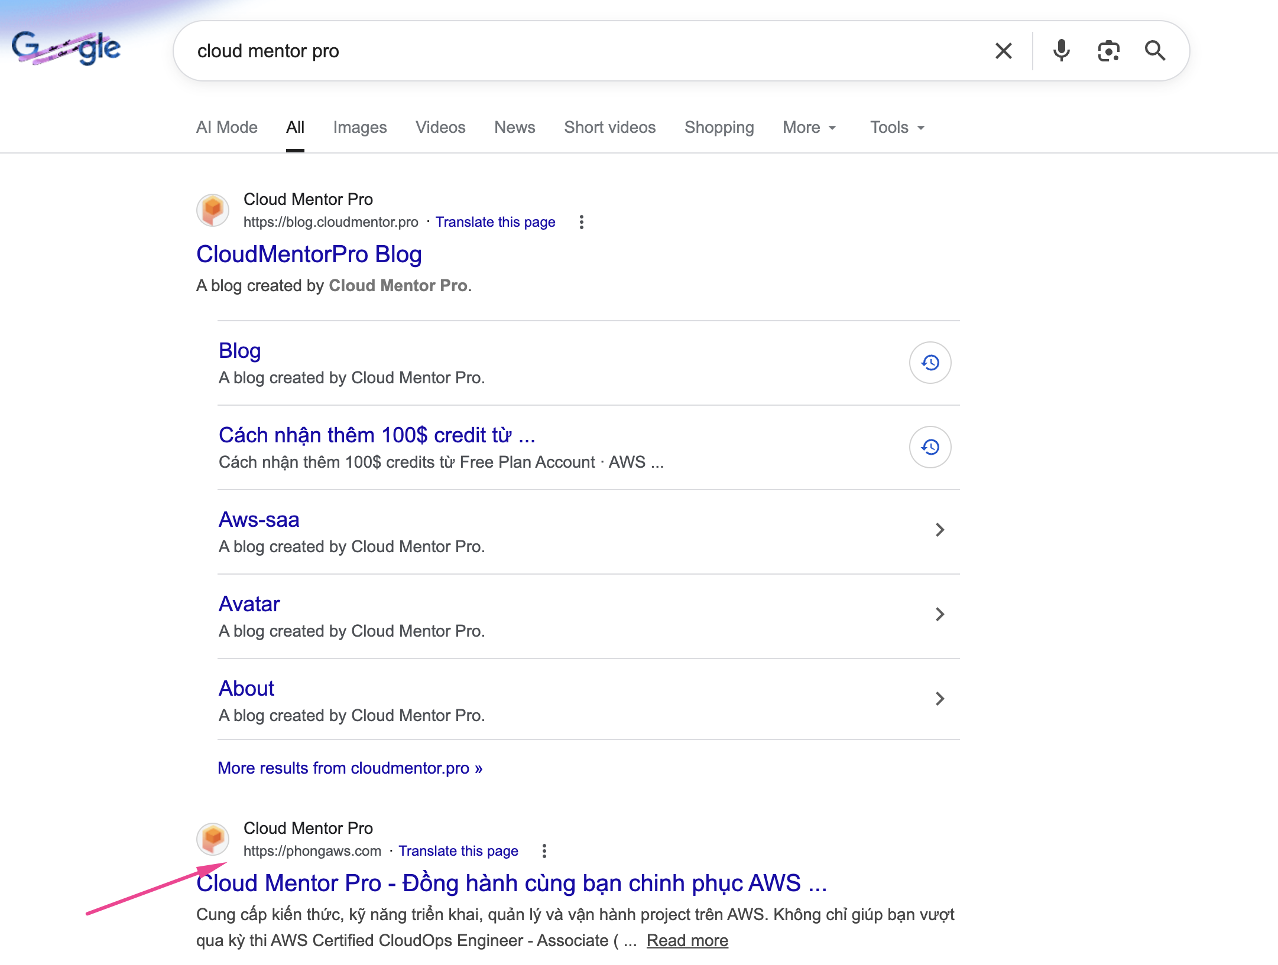Switch to the Images tab
Image resolution: width=1278 pixels, height=965 pixels.
click(x=359, y=128)
